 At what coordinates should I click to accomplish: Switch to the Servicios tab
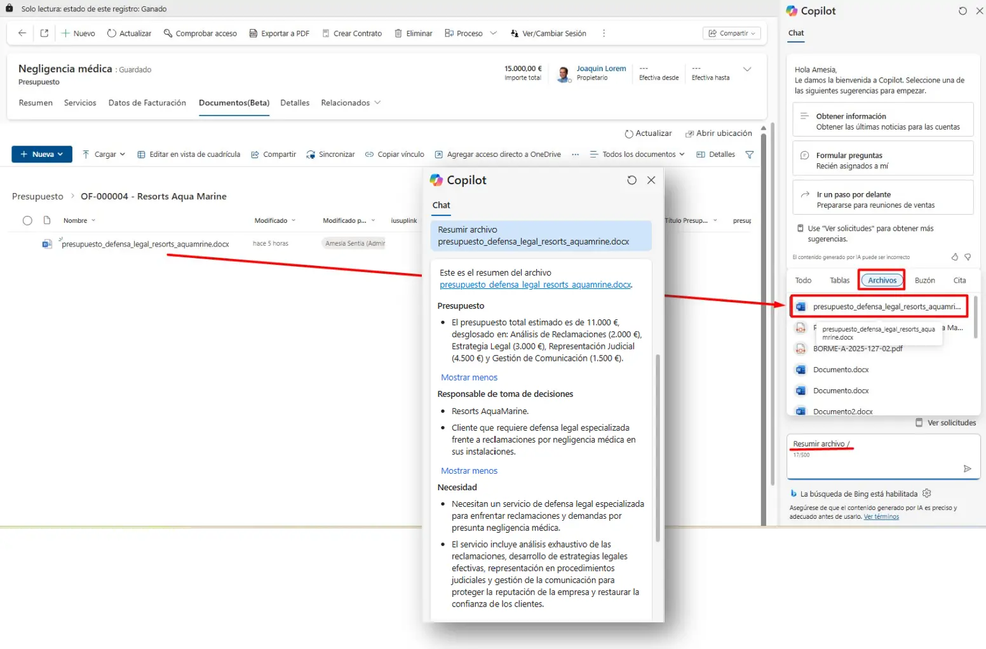click(80, 103)
